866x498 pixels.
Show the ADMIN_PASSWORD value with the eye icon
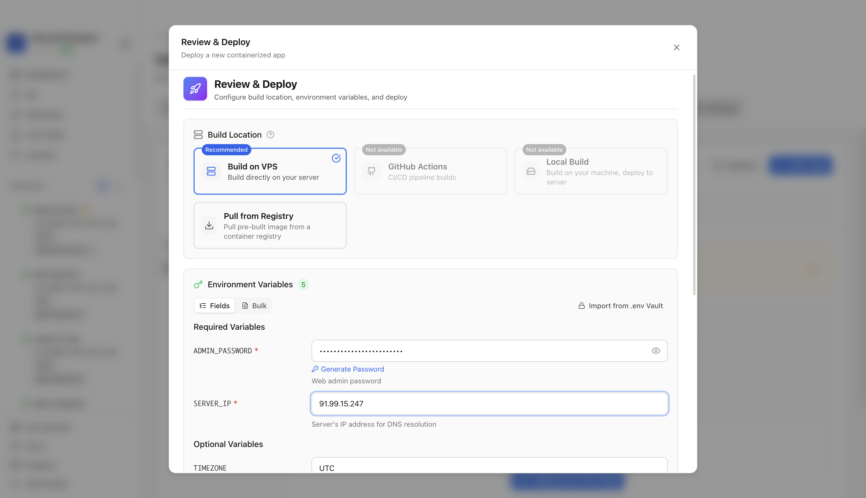click(x=656, y=351)
